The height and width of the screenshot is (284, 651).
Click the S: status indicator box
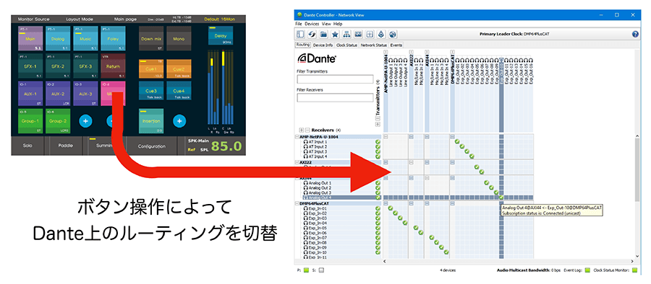[x=321, y=270]
